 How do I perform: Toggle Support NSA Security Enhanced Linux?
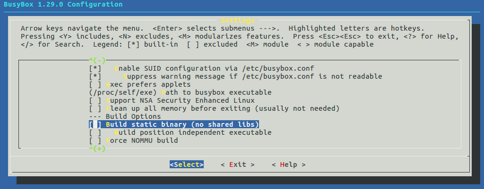tap(95, 100)
